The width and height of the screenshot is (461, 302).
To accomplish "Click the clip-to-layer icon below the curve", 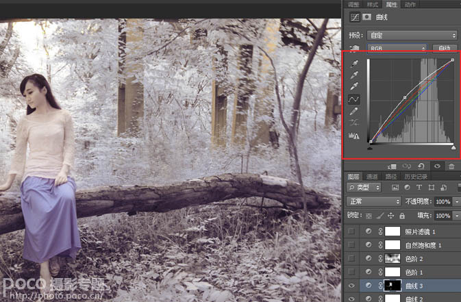I will click(x=392, y=166).
